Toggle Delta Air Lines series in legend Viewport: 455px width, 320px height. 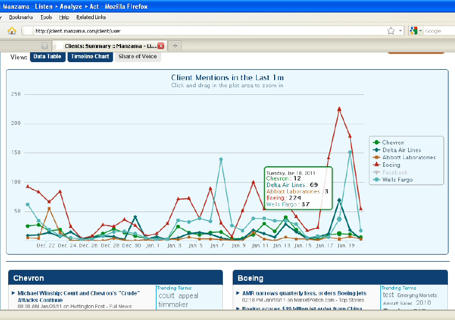tap(397, 150)
